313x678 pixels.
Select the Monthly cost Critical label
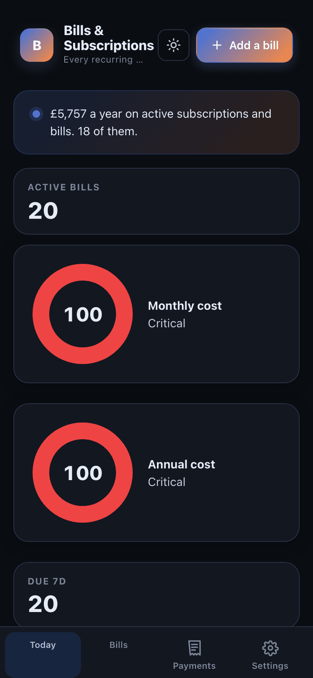click(x=167, y=323)
